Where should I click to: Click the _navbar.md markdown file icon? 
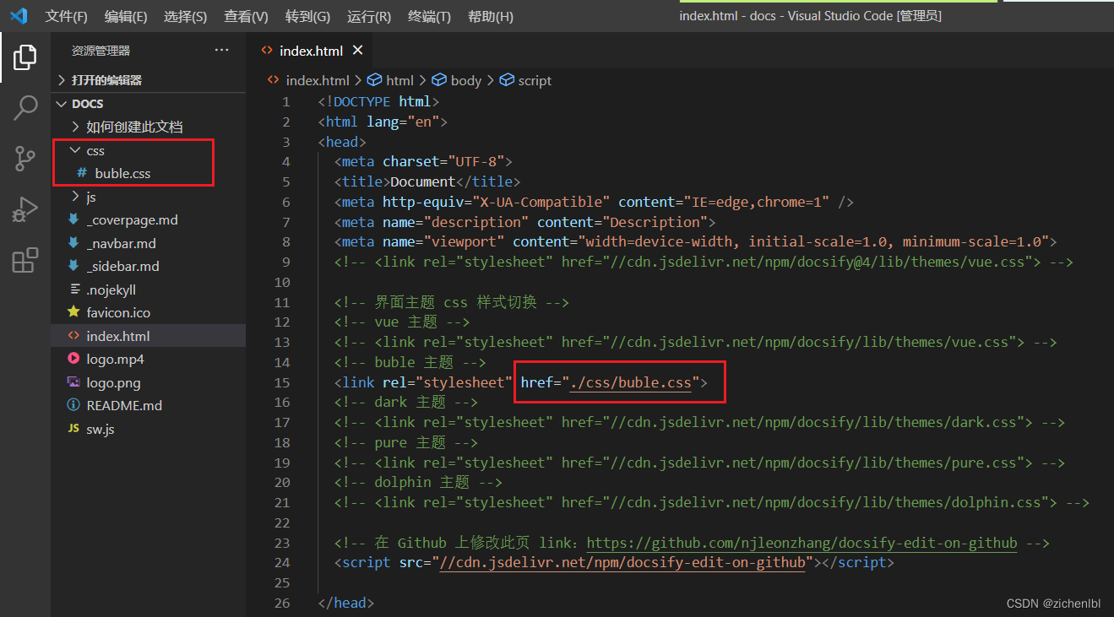coord(73,243)
